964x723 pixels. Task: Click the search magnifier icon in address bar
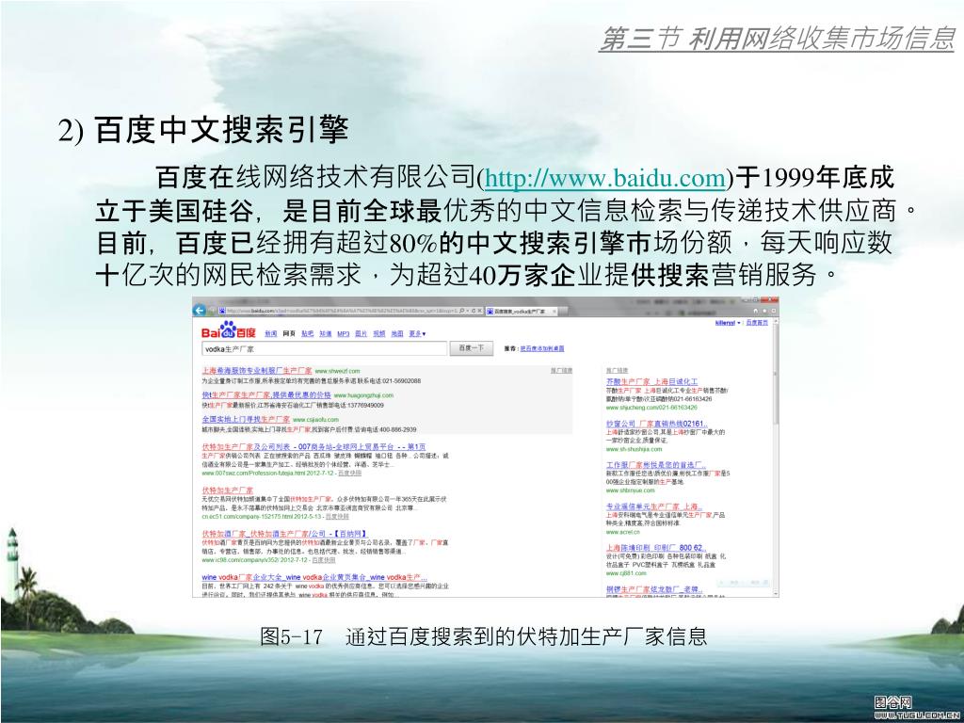462,311
